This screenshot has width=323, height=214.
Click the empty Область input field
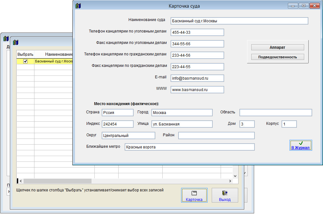[x=275, y=112]
